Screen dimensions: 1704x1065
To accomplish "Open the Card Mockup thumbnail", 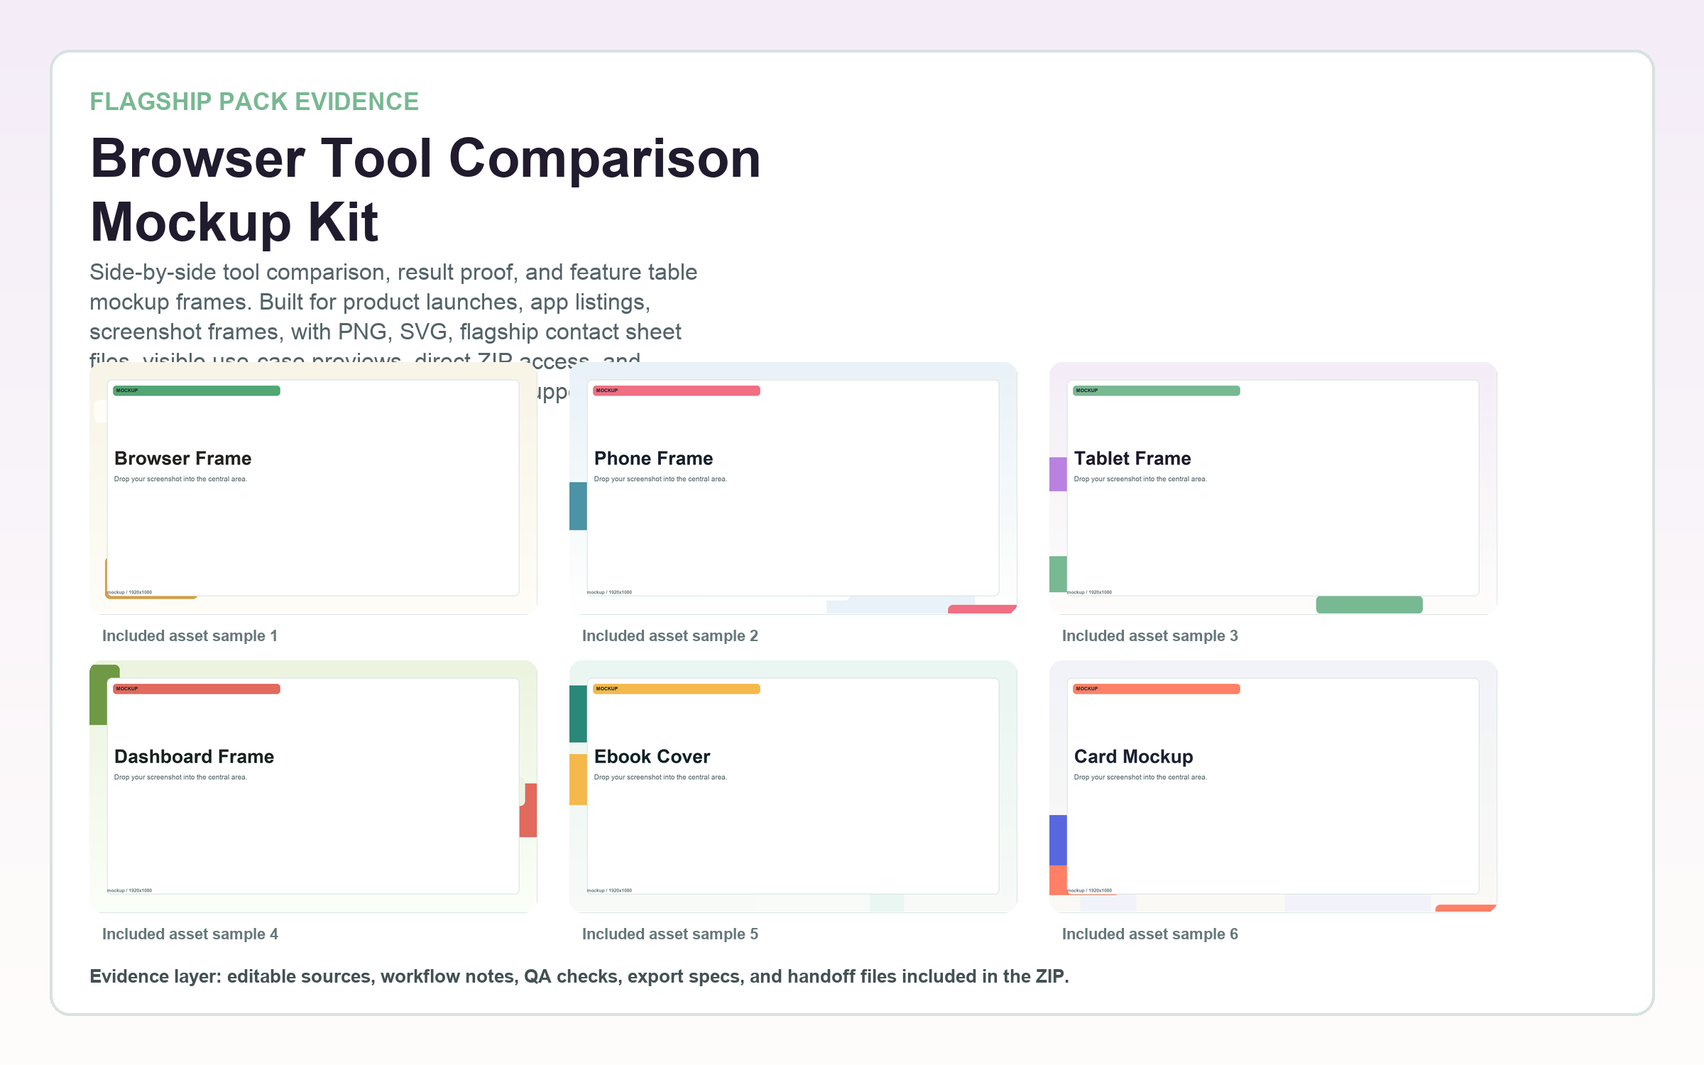I will [1273, 787].
